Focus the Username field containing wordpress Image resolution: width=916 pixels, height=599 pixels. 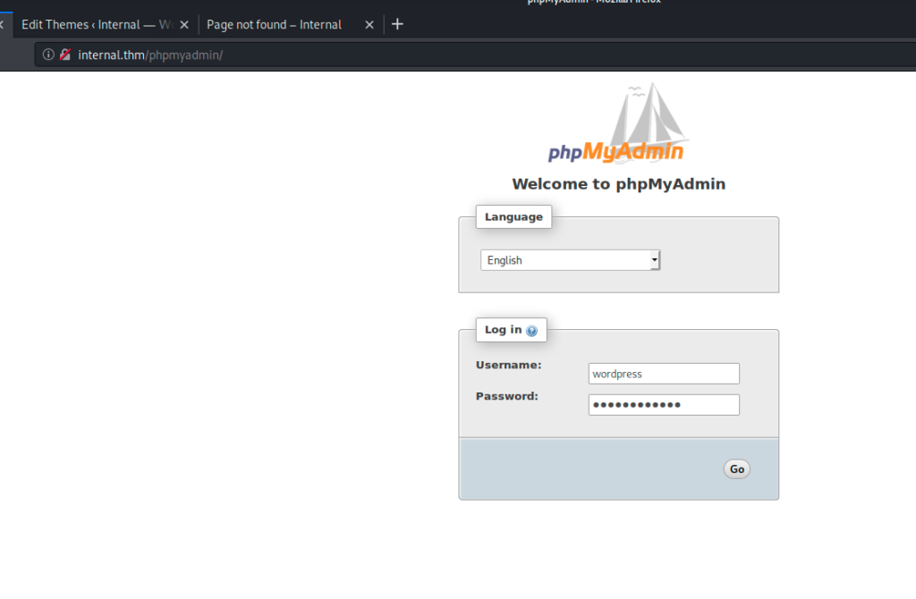click(x=664, y=374)
